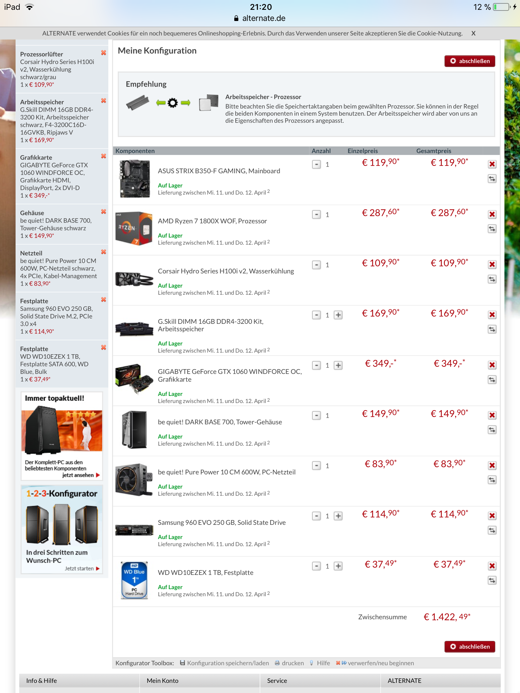
Task: Print the configuration via drucken
Action: tap(289, 663)
